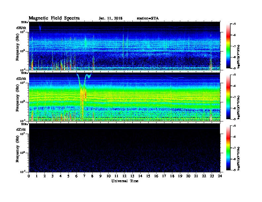The height and width of the screenshot is (202, 262).
Task: Click hour 2 tick label on time axis
Action: tap(45, 176)
